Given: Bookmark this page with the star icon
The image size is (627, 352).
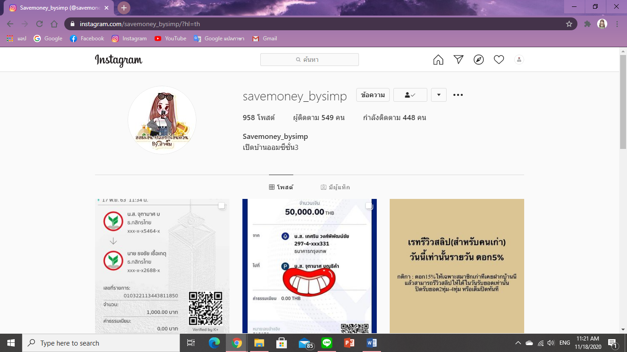Looking at the screenshot, I should (x=569, y=24).
